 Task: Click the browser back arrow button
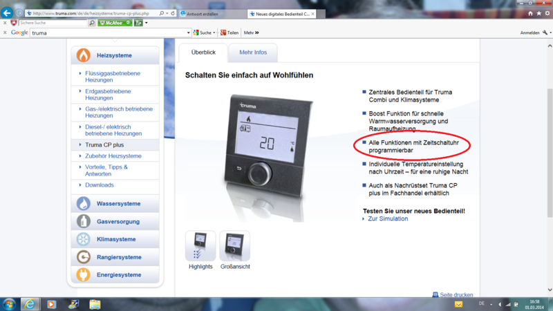click(x=8, y=13)
